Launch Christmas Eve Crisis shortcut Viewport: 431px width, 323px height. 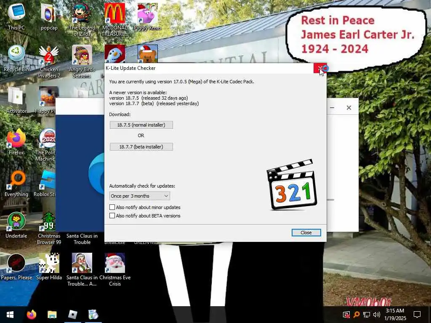[114, 270]
